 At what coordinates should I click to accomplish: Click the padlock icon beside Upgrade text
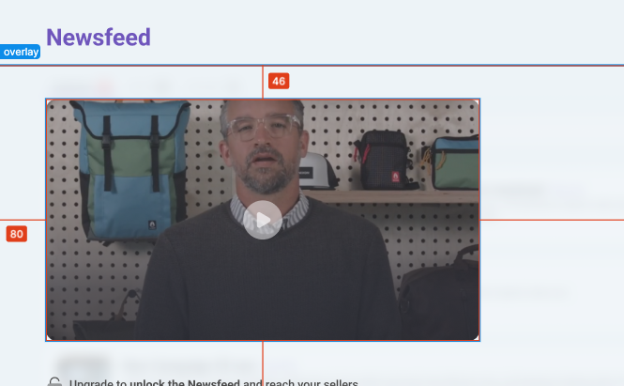[55, 382]
